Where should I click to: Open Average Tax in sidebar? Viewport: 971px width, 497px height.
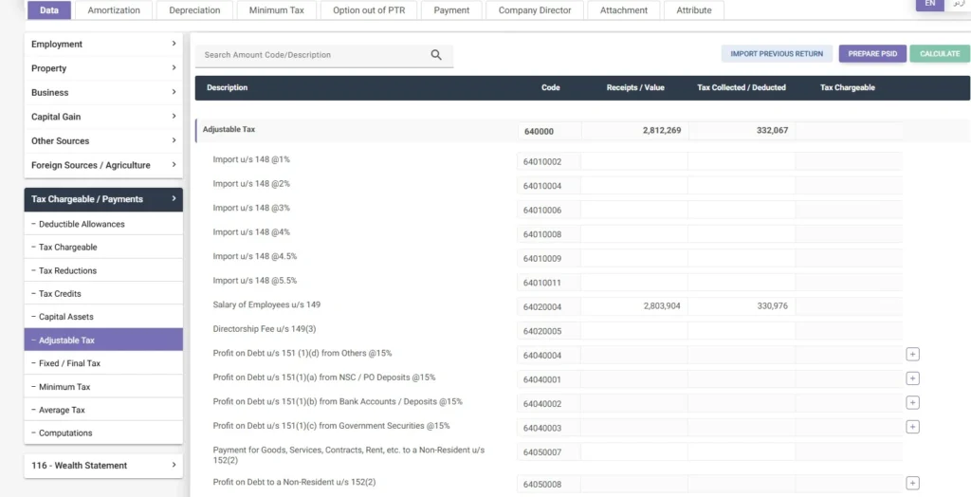click(103, 410)
